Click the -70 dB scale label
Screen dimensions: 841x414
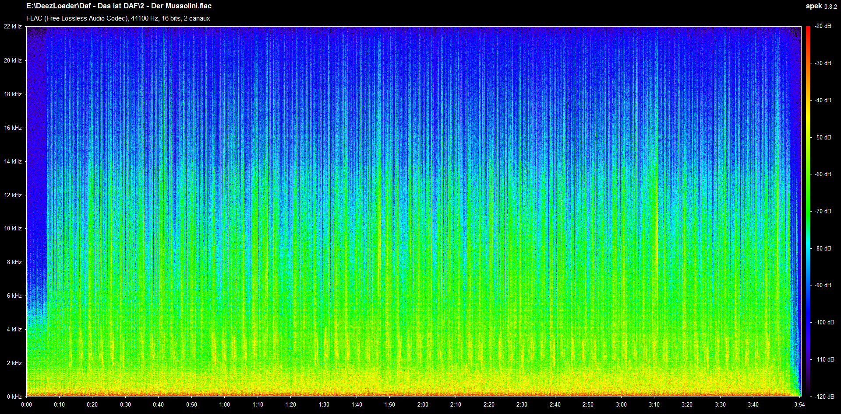click(823, 211)
